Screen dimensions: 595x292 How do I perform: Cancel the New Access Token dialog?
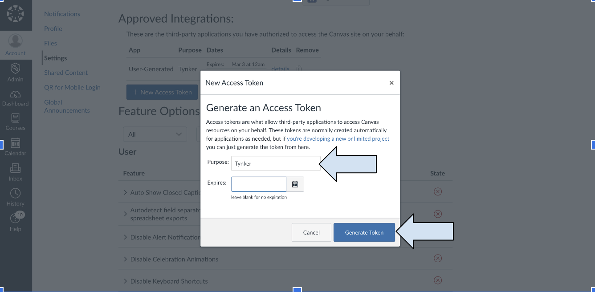[x=311, y=232]
